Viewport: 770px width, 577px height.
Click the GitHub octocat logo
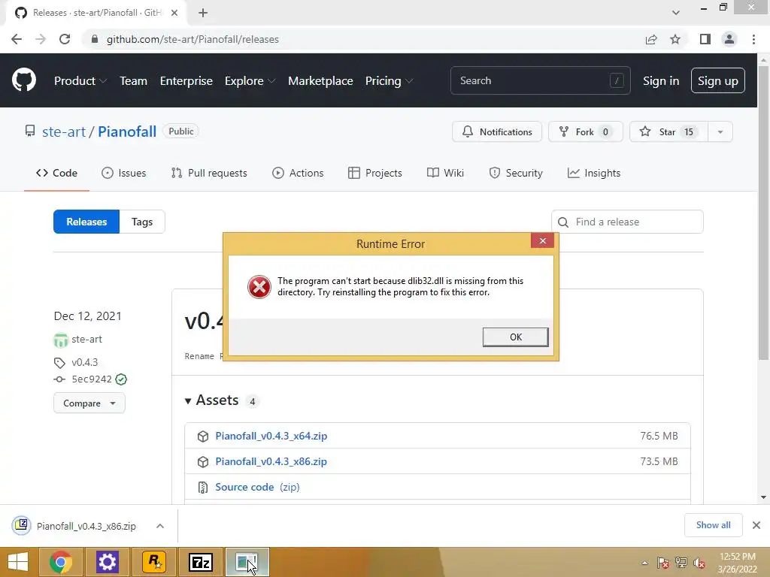pyautogui.click(x=23, y=80)
